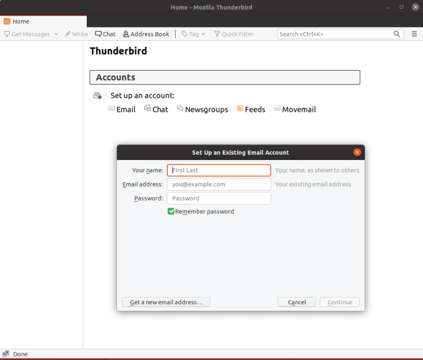Click the Address Book toolbar label
Image resolution: width=423 pixels, height=360 pixels.
(150, 34)
